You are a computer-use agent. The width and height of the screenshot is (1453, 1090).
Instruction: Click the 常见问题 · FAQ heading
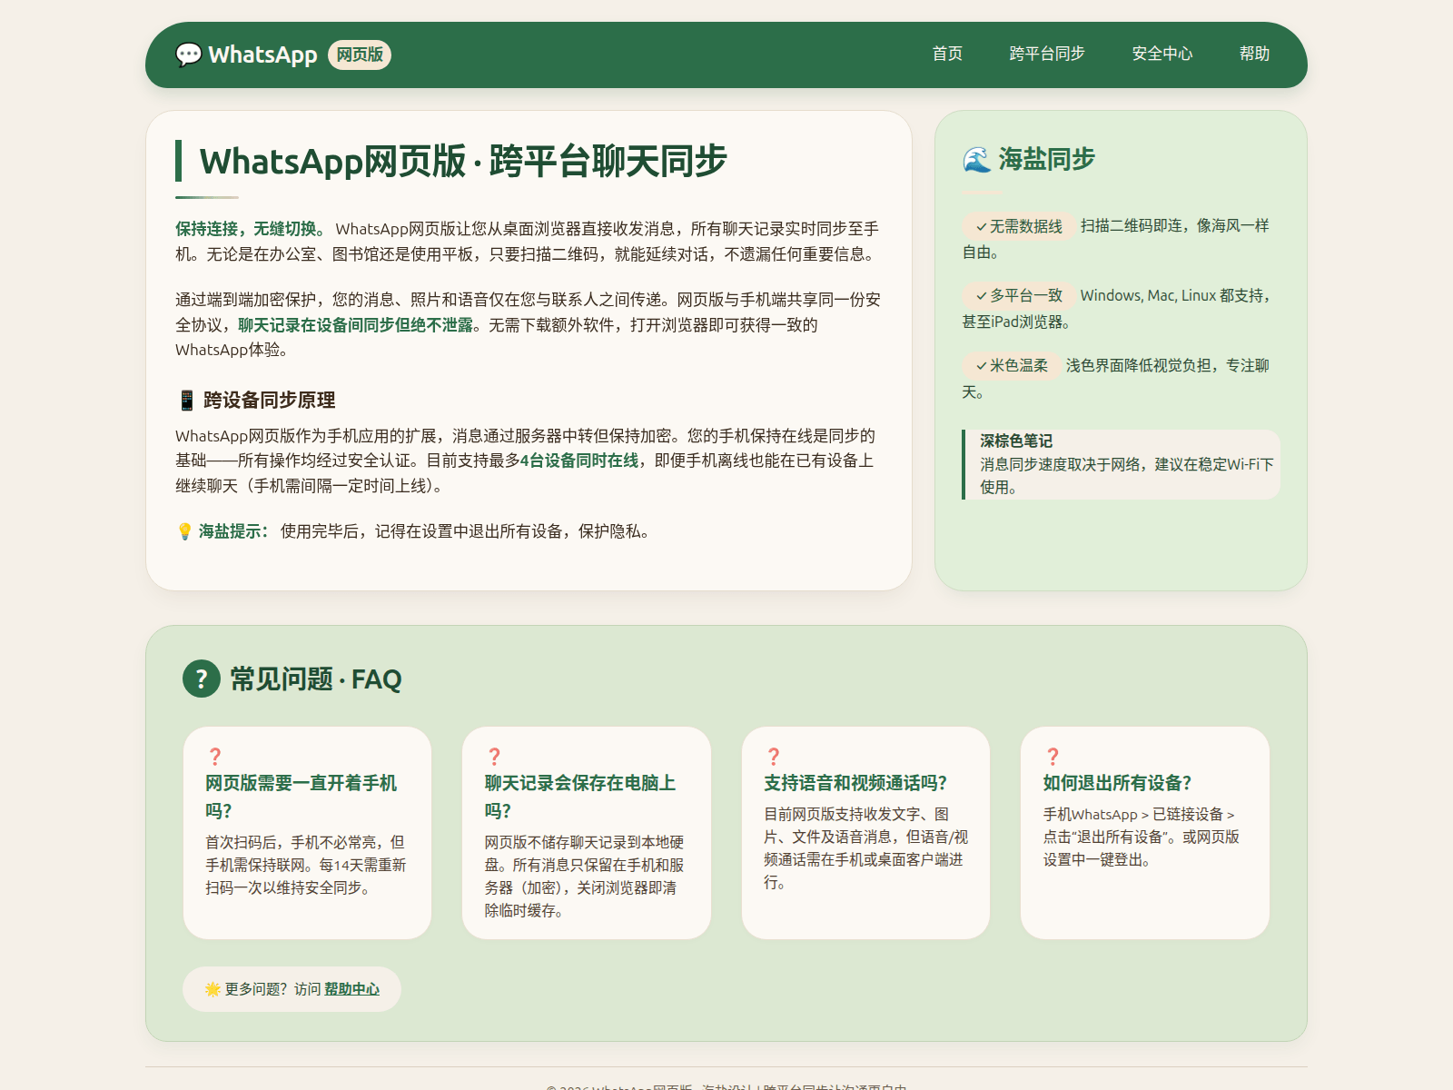tap(315, 679)
